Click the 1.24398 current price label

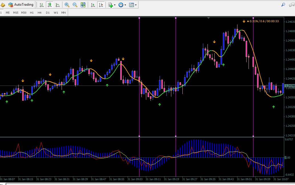tap(290, 86)
